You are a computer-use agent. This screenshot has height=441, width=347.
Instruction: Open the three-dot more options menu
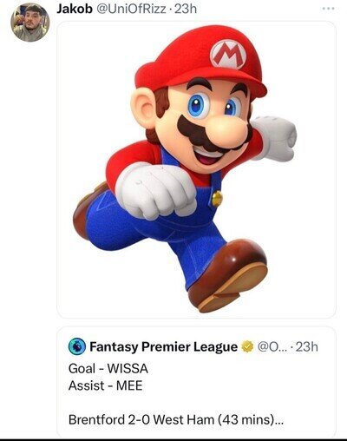coord(329,9)
